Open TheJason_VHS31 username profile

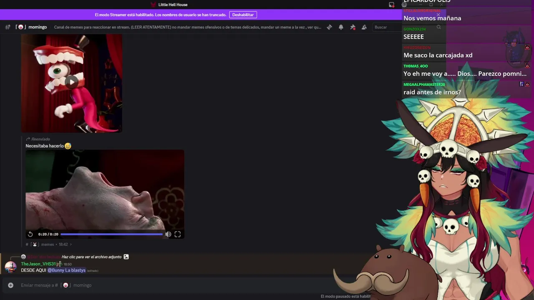pos(38,264)
